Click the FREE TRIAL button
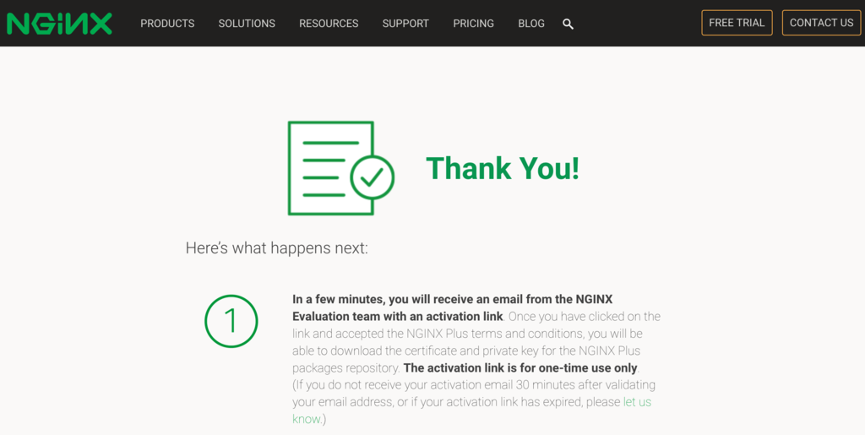This screenshot has width=865, height=435. (x=737, y=23)
